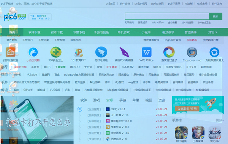
Task: Open the 王者荣耀 game icon in 手游库
Action: [198, 133]
